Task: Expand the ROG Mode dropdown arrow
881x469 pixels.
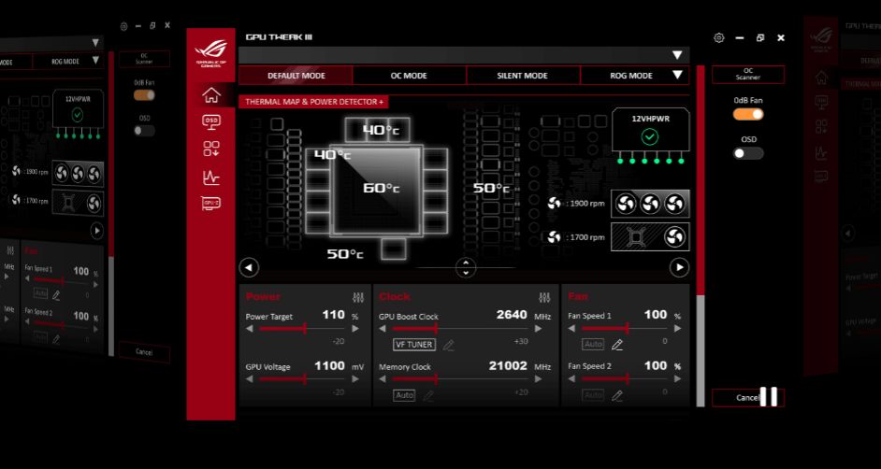Action: point(678,75)
